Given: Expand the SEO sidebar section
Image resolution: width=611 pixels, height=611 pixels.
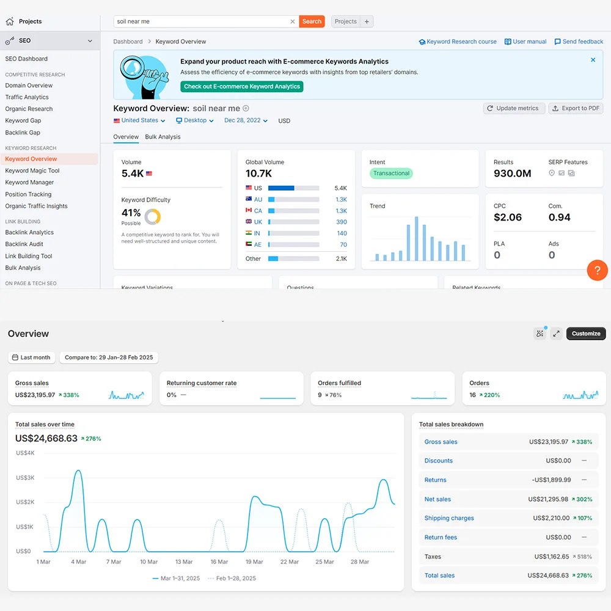Looking at the screenshot, I should click(x=90, y=41).
